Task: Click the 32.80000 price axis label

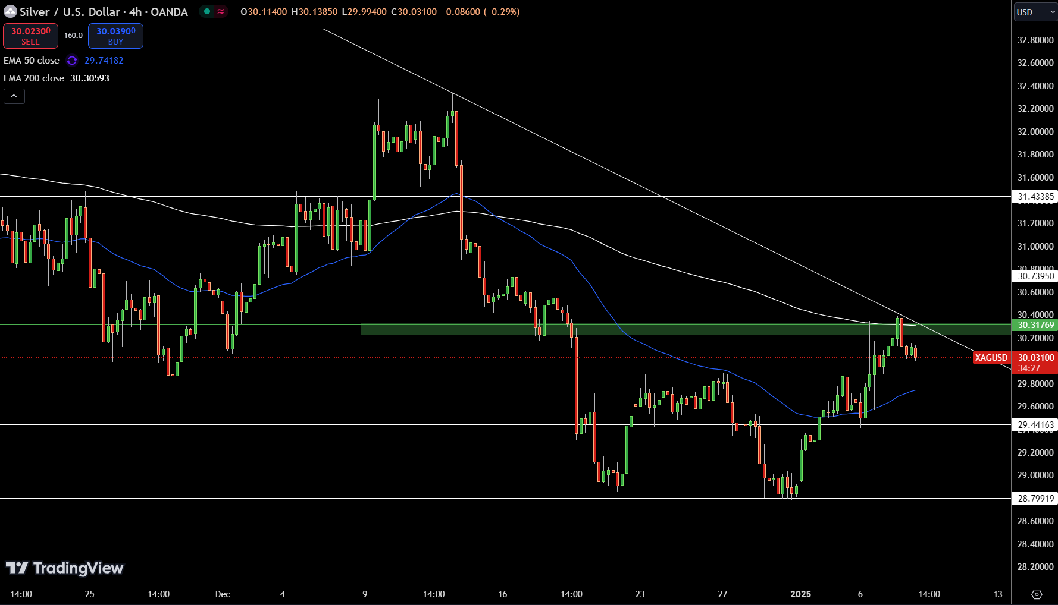Action: (1035, 40)
